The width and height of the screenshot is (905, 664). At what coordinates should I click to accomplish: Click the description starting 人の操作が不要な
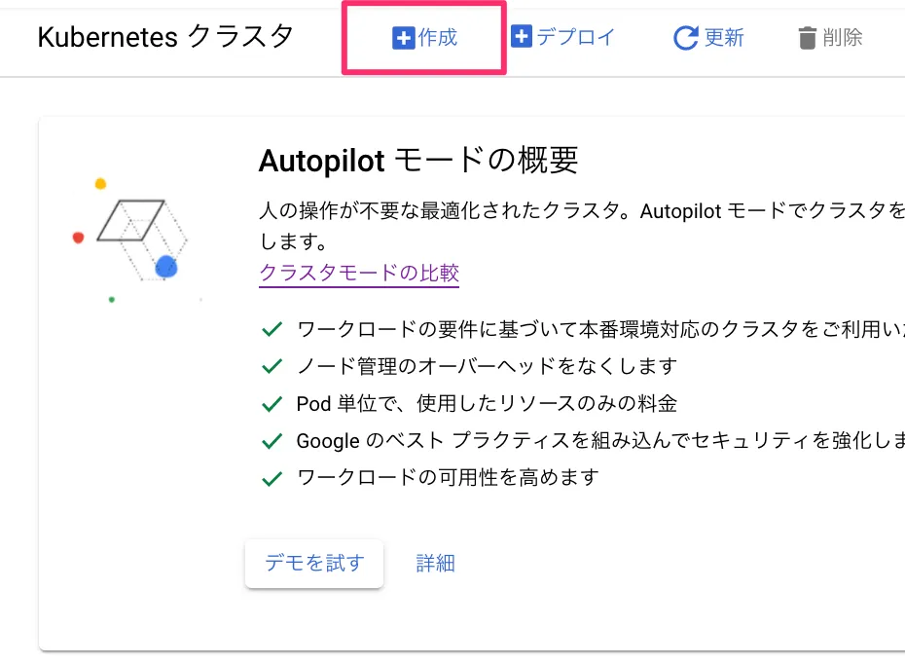pyautogui.click(x=582, y=226)
